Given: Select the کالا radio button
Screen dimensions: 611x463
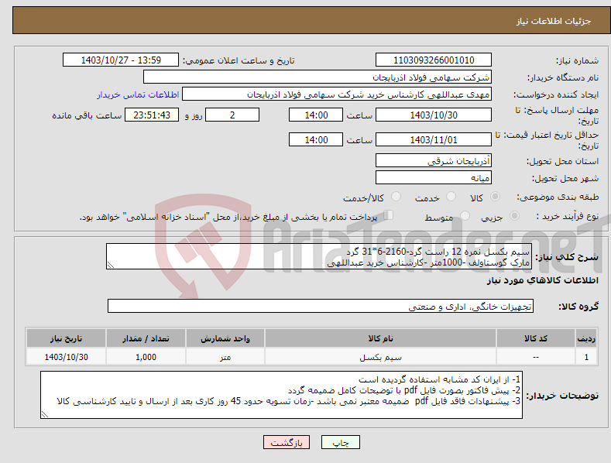Looking at the screenshot, I should click(495, 197).
